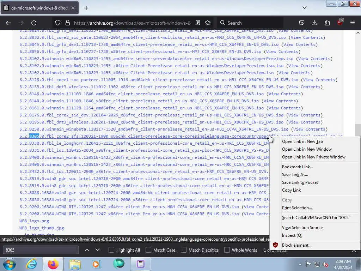This screenshot has height=271, width=361.
Task: Open the 6.2.8056.0 fbl_grfx_dev1 x86fre iso link
Action: pos(140,52)
